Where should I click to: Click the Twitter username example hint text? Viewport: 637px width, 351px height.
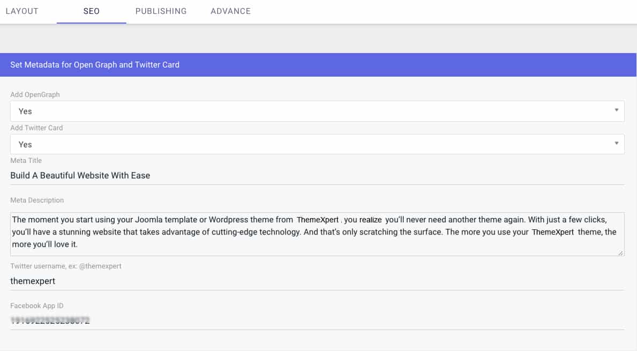point(66,266)
